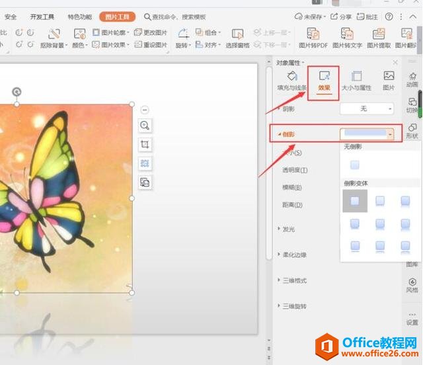Select the middle thumbnail in the top reflection variant row
This screenshot has height=365, width=423.
tap(380, 201)
